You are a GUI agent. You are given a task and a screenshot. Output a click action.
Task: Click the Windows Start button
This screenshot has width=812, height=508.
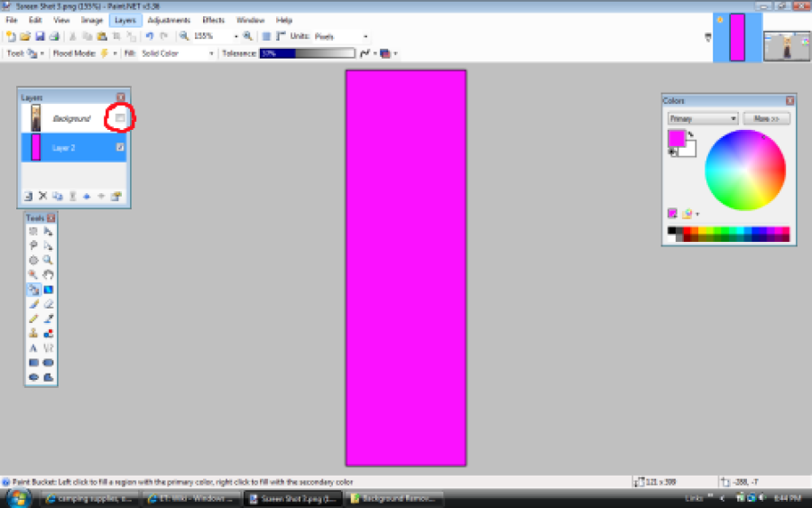tap(18, 498)
